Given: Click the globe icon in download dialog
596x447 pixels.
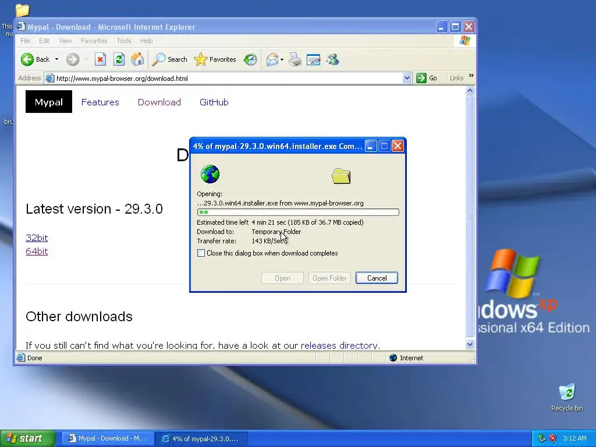Looking at the screenshot, I should [x=210, y=174].
